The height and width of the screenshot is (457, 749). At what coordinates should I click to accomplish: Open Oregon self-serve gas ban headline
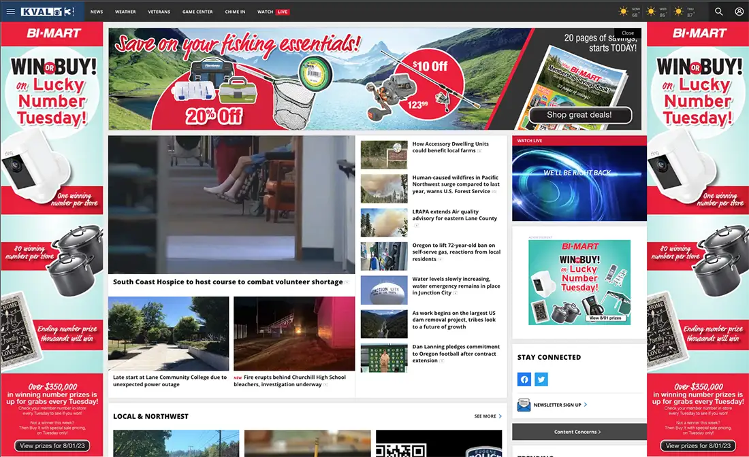coord(456,252)
